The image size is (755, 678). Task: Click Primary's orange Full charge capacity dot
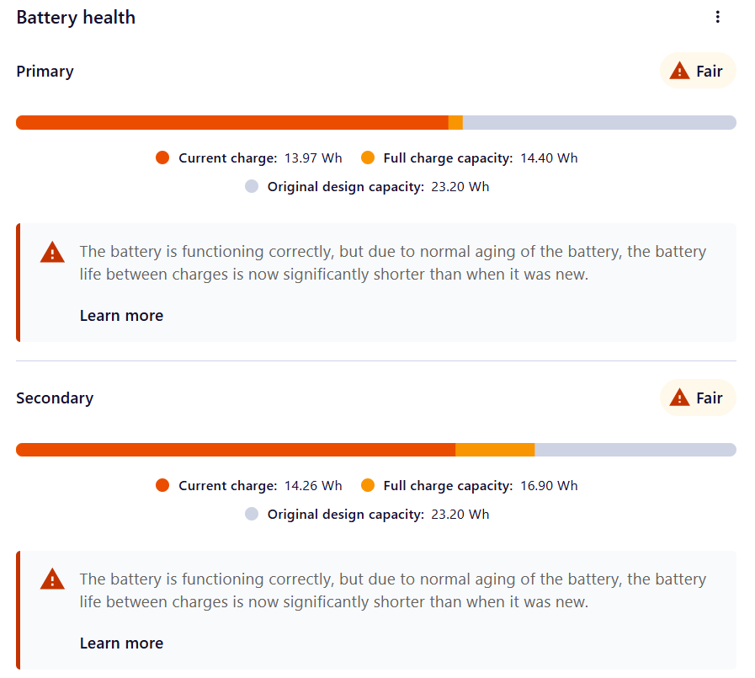(368, 157)
